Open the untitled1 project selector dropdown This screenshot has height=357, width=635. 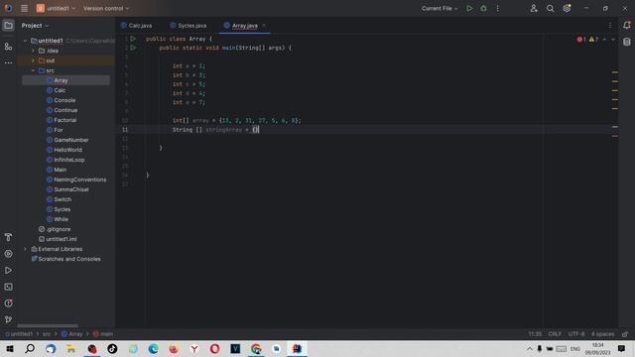pos(56,8)
